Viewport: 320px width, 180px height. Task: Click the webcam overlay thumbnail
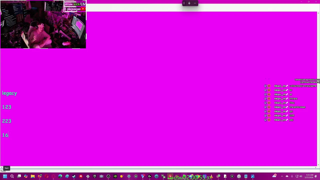tap(43, 24)
